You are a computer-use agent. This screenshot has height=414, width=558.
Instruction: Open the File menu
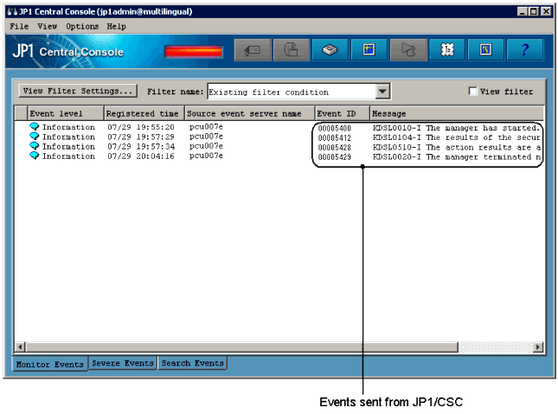click(x=19, y=27)
